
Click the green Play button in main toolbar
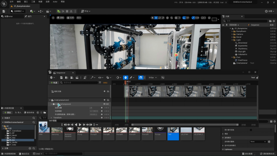coord(59,11)
